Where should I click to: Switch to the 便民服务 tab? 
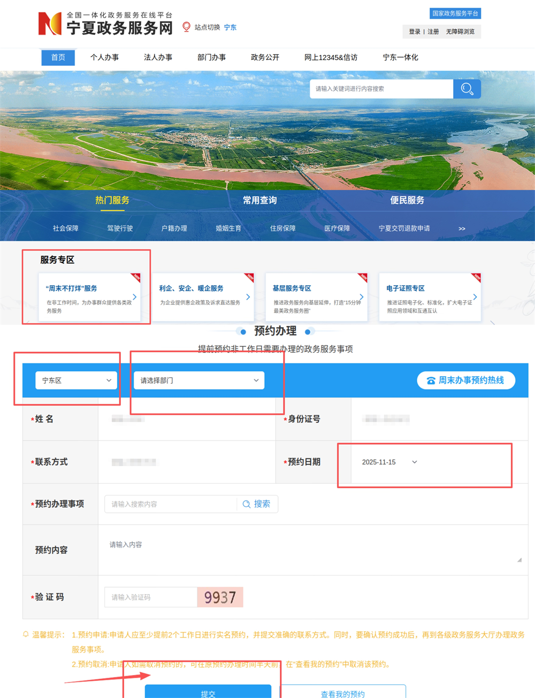(x=407, y=200)
